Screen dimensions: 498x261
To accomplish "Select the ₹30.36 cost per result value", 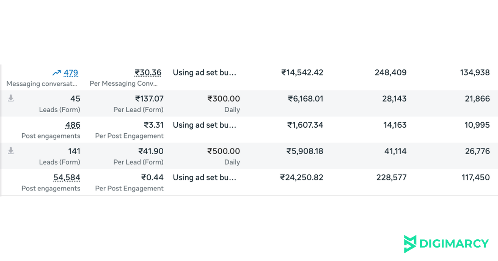I will point(148,73).
